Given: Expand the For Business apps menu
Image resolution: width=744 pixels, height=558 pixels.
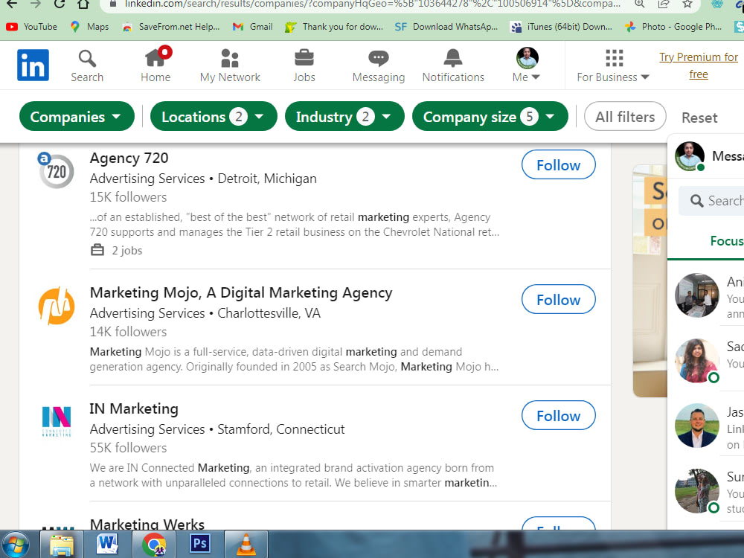Looking at the screenshot, I should coord(613,65).
